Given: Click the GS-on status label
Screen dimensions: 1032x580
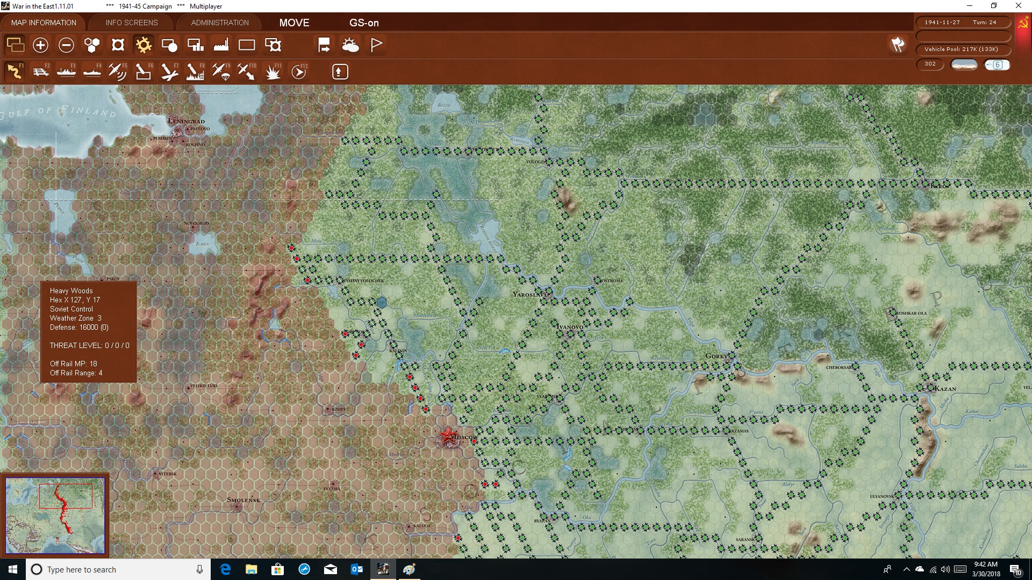Looking at the screenshot, I should click(364, 23).
